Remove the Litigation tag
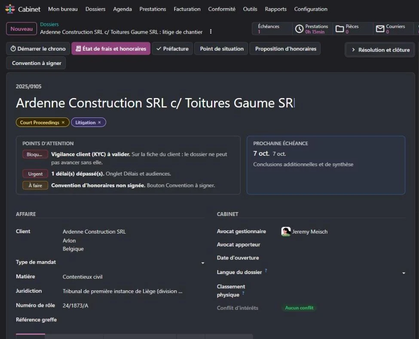 click(99, 122)
